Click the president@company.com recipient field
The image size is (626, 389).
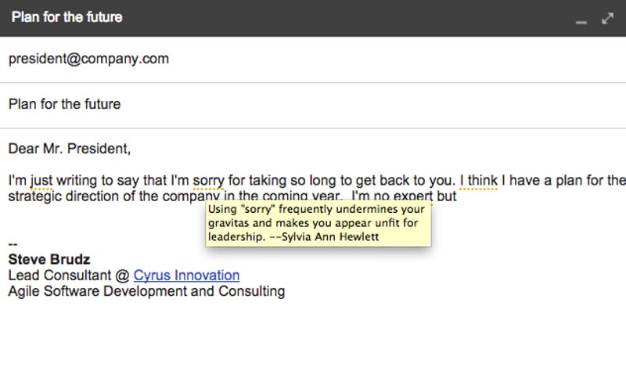tap(88, 59)
